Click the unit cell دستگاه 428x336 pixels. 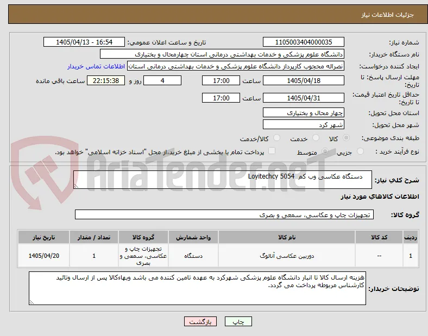[x=193, y=256]
